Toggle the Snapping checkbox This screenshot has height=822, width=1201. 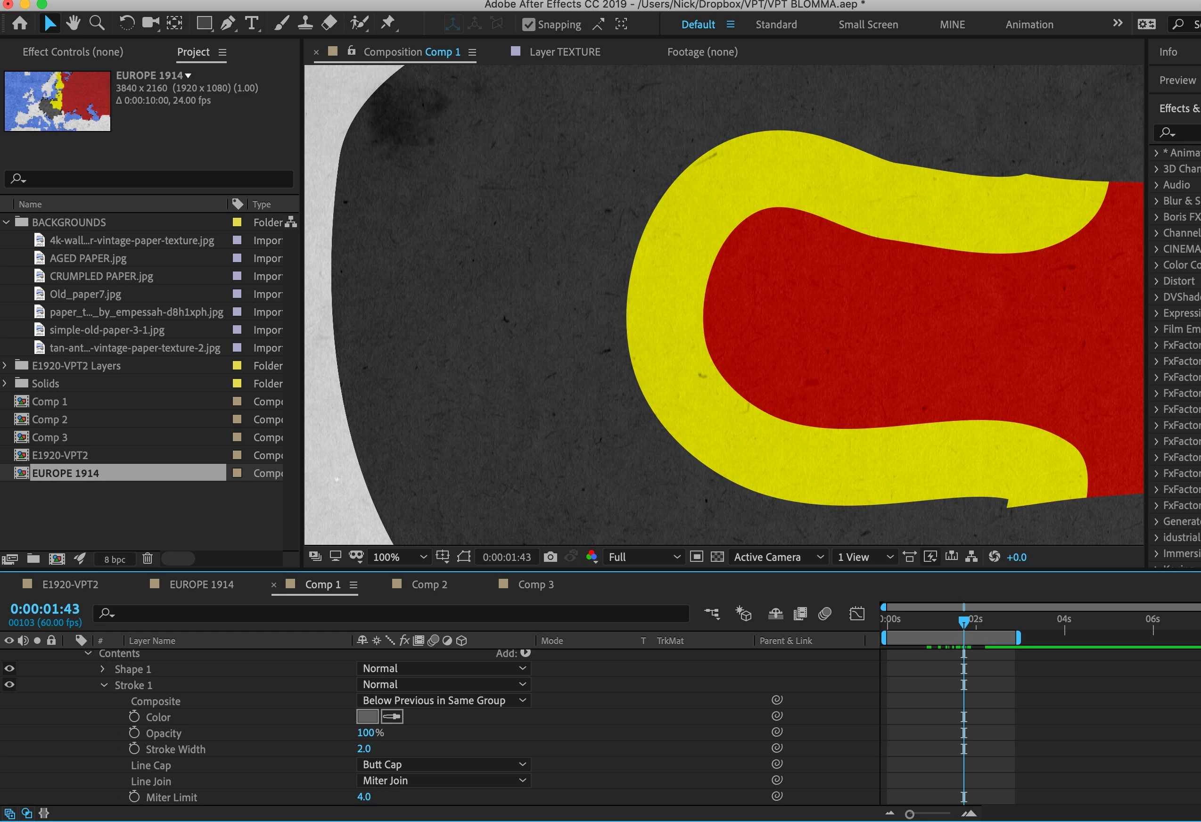(528, 25)
